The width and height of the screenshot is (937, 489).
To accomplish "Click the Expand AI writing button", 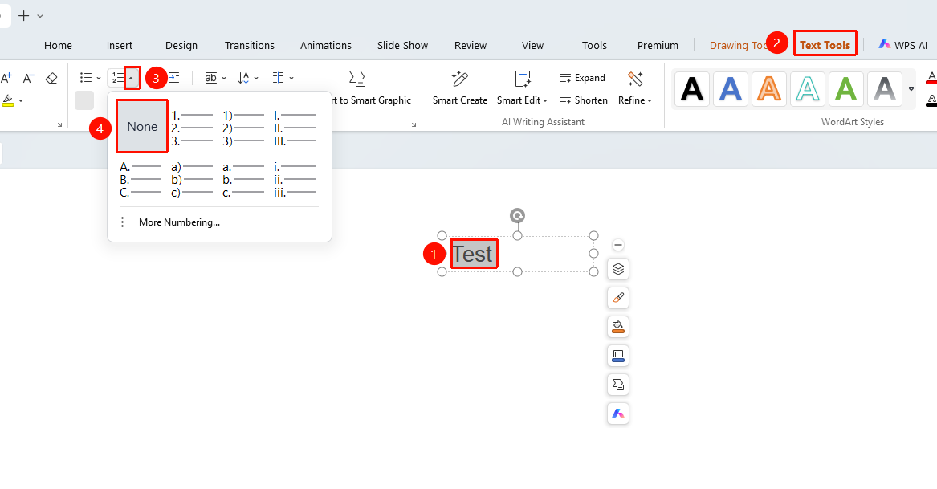I will [x=583, y=78].
